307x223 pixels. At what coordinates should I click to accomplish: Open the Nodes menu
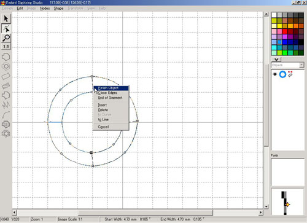pyautogui.click(x=45, y=9)
